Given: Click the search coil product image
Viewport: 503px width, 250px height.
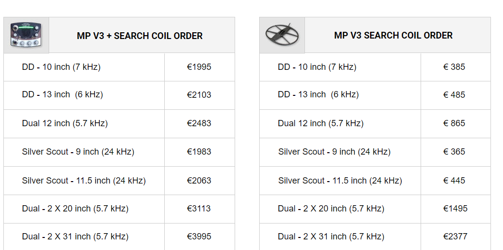Looking at the screenshot, I should click(x=282, y=36).
